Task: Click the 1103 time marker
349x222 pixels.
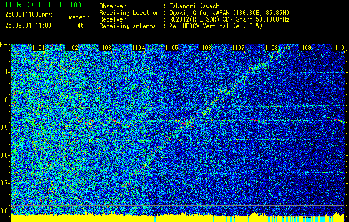Action: [x=105, y=48]
